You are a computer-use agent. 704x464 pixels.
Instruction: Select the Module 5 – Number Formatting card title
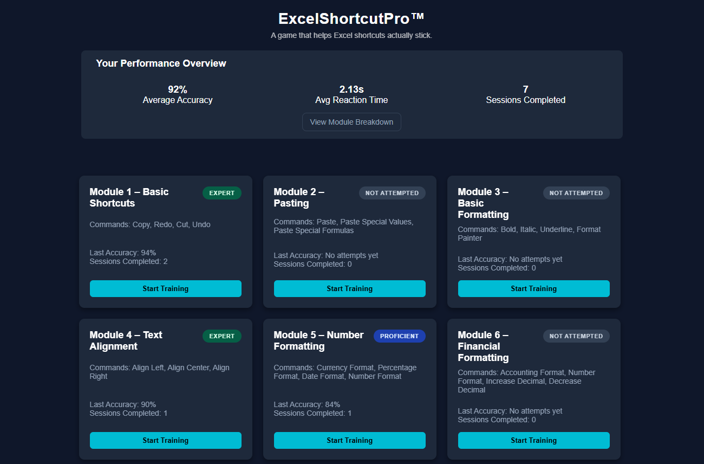click(x=318, y=340)
